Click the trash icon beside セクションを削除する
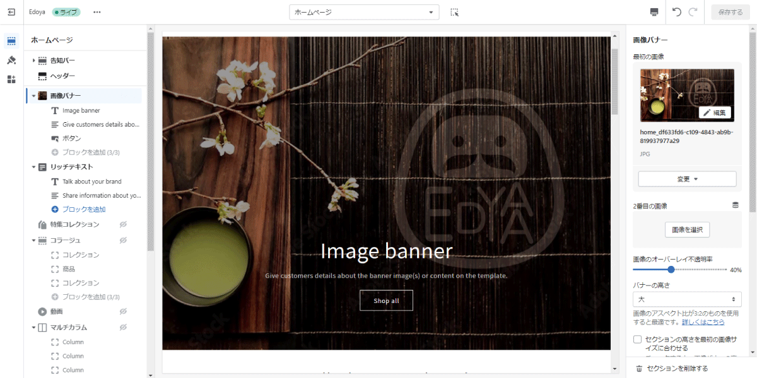This screenshot has height=378, width=757. (x=639, y=369)
